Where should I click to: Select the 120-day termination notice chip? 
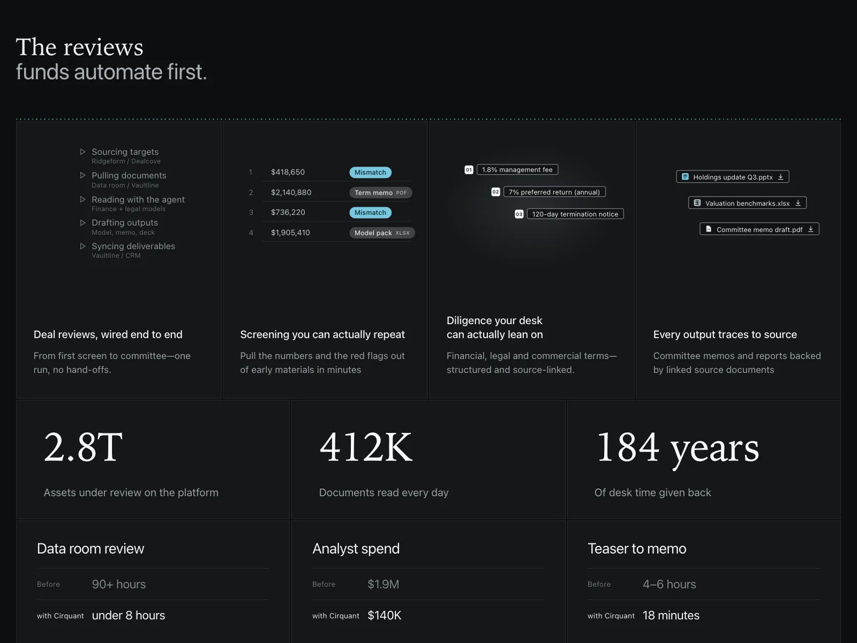(575, 214)
